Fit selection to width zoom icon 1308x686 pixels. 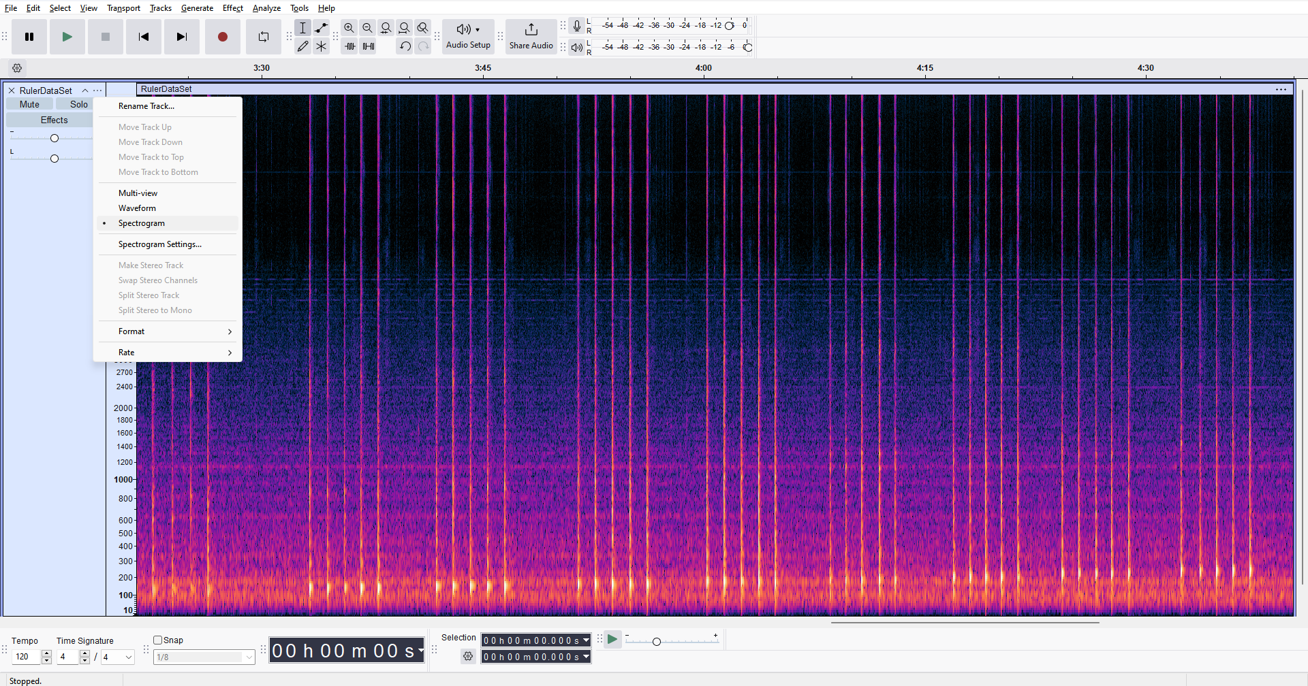pos(386,28)
